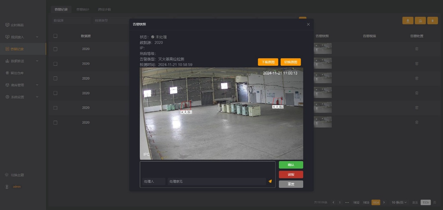The height and width of the screenshot is (210, 443).
Task: Go to page 1932
Action: tap(356, 202)
